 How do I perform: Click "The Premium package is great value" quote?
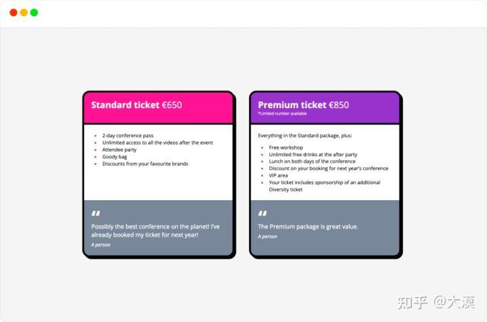[x=308, y=227]
